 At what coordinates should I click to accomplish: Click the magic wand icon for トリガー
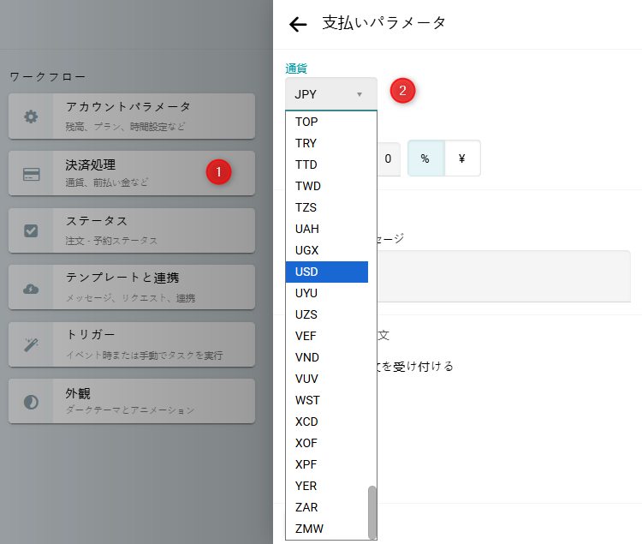31,345
